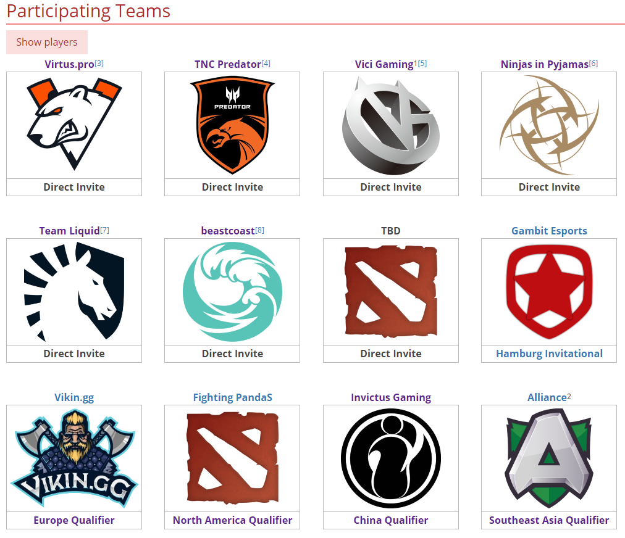Select the Vikin.gg viking logo
Screen dimensions: 625x538
click(x=74, y=458)
